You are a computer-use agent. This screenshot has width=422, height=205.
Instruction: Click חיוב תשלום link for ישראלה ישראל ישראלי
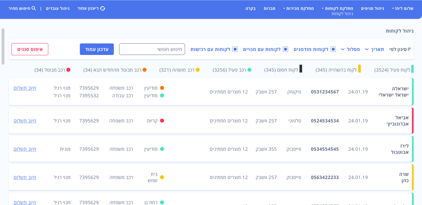pos(25,88)
